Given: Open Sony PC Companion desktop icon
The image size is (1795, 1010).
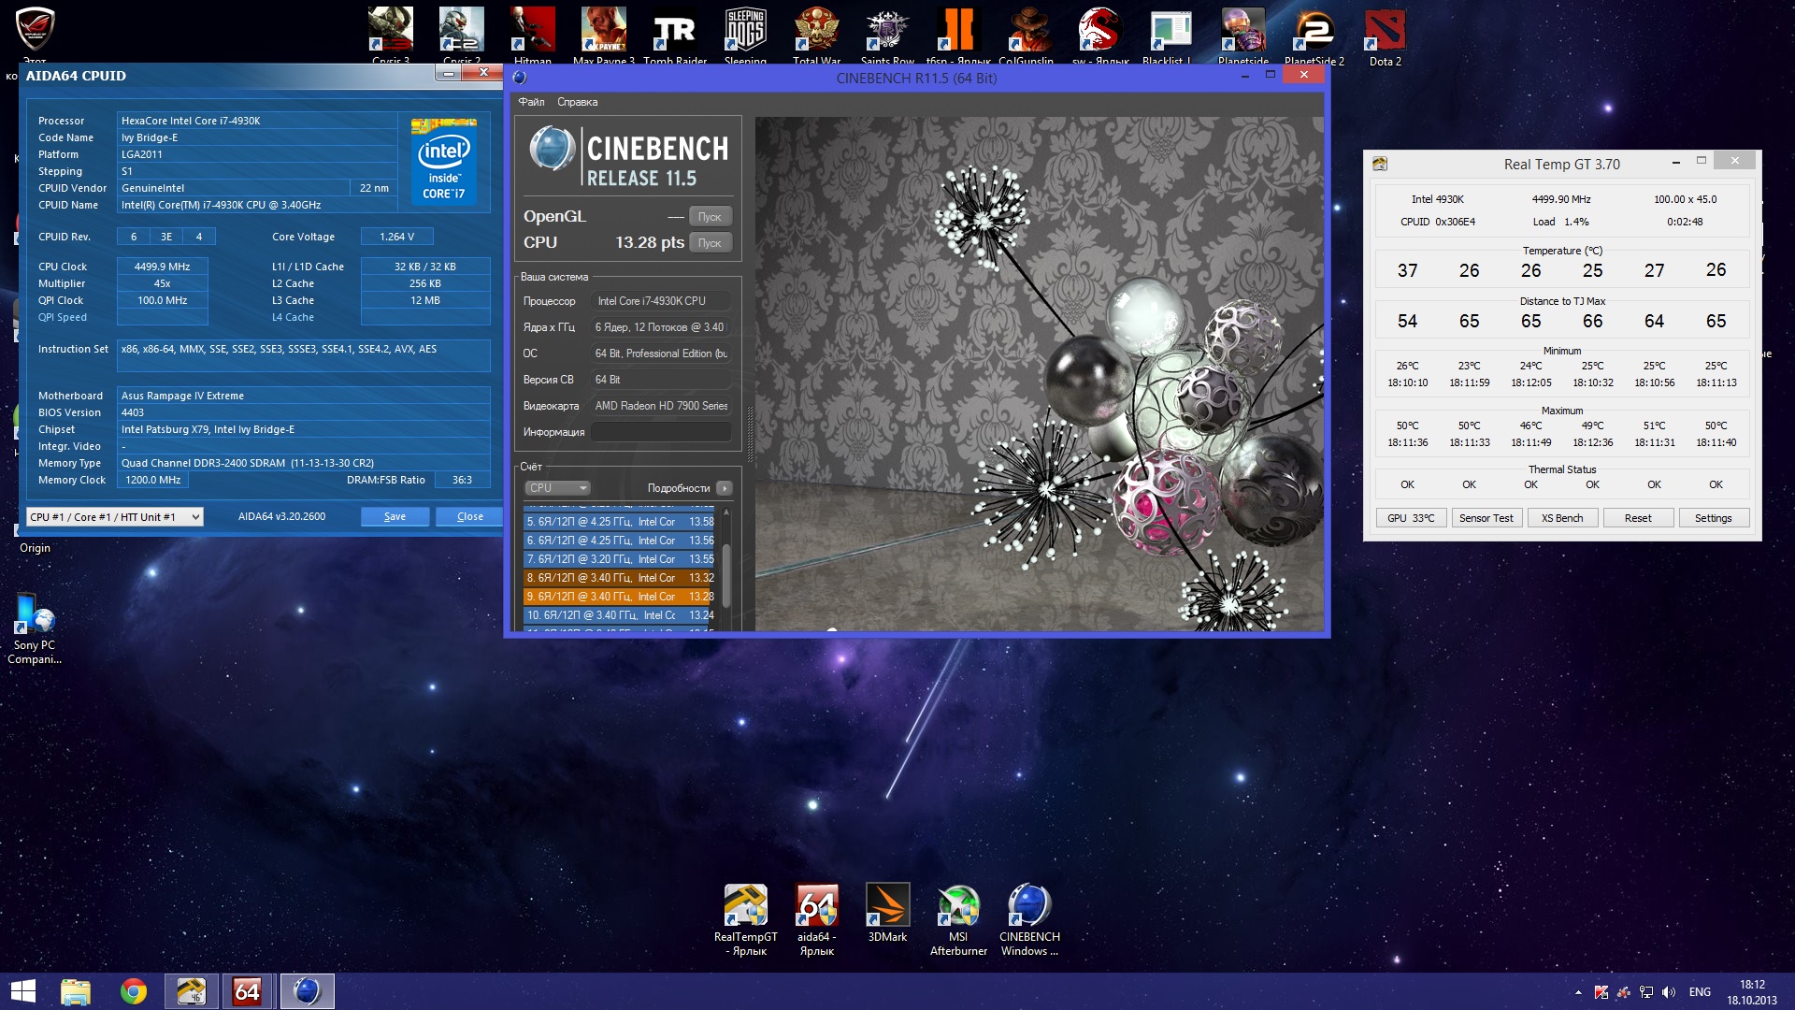Looking at the screenshot, I should [x=35, y=628].
